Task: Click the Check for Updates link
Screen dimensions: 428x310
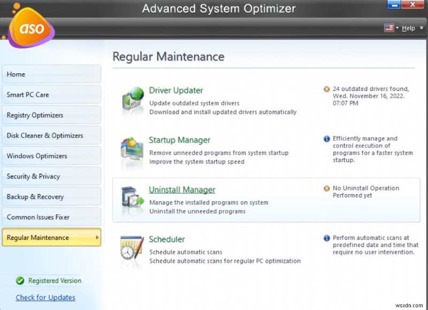Action: 45,297
